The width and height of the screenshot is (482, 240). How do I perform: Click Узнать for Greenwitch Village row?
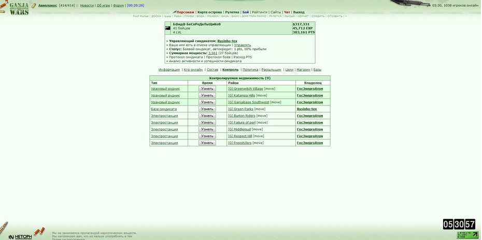tap(207, 88)
